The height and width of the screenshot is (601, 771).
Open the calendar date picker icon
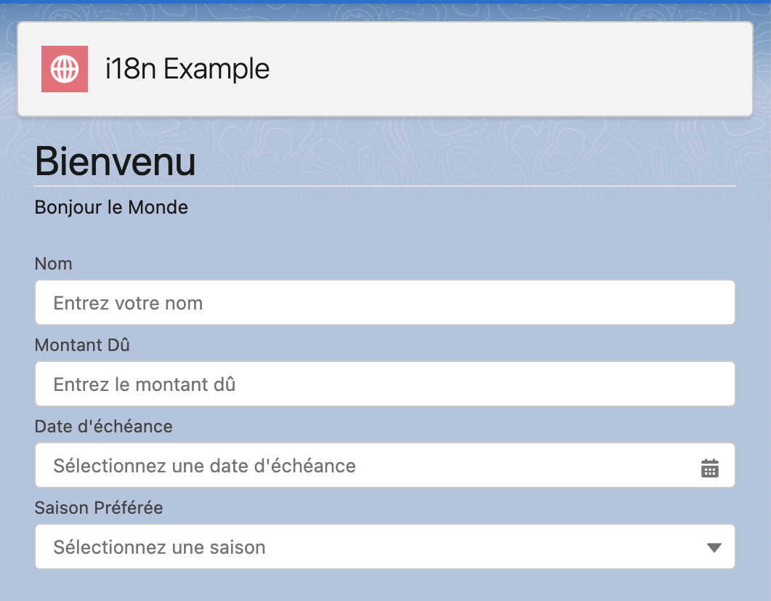[709, 468]
